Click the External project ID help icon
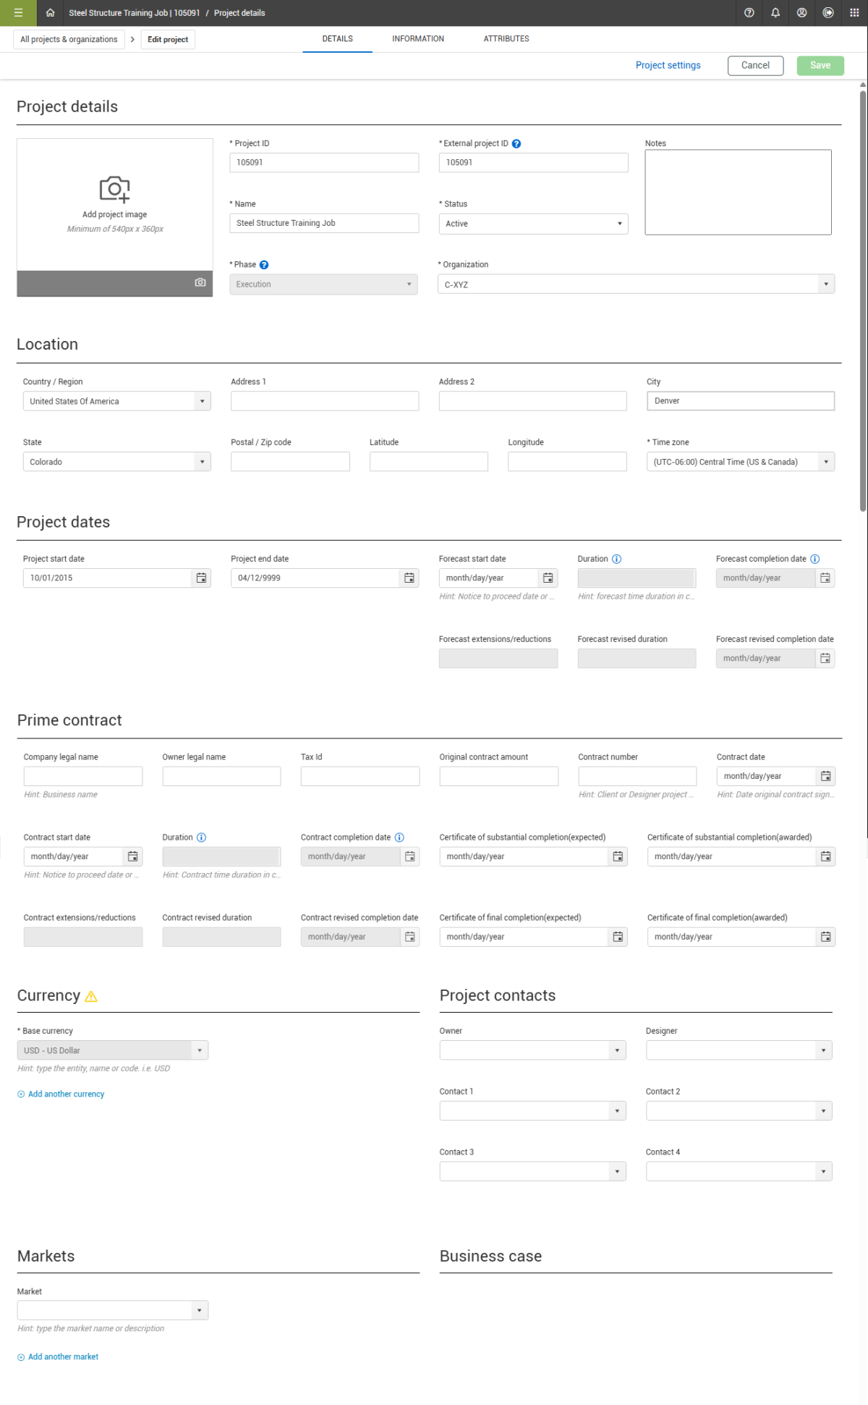The width and height of the screenshot is (868, 1405). click(x=516, y=144)
